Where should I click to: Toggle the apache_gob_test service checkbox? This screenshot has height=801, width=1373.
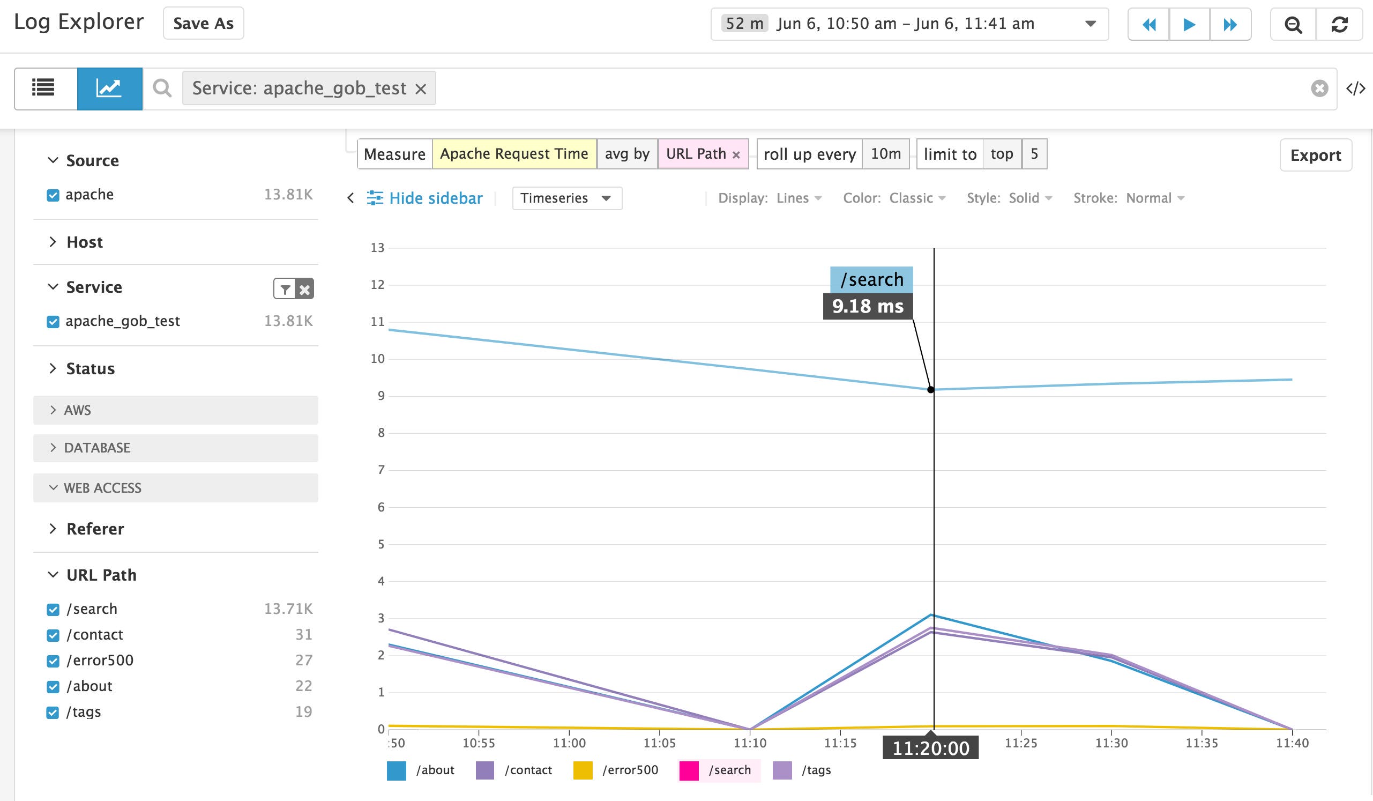53,322
